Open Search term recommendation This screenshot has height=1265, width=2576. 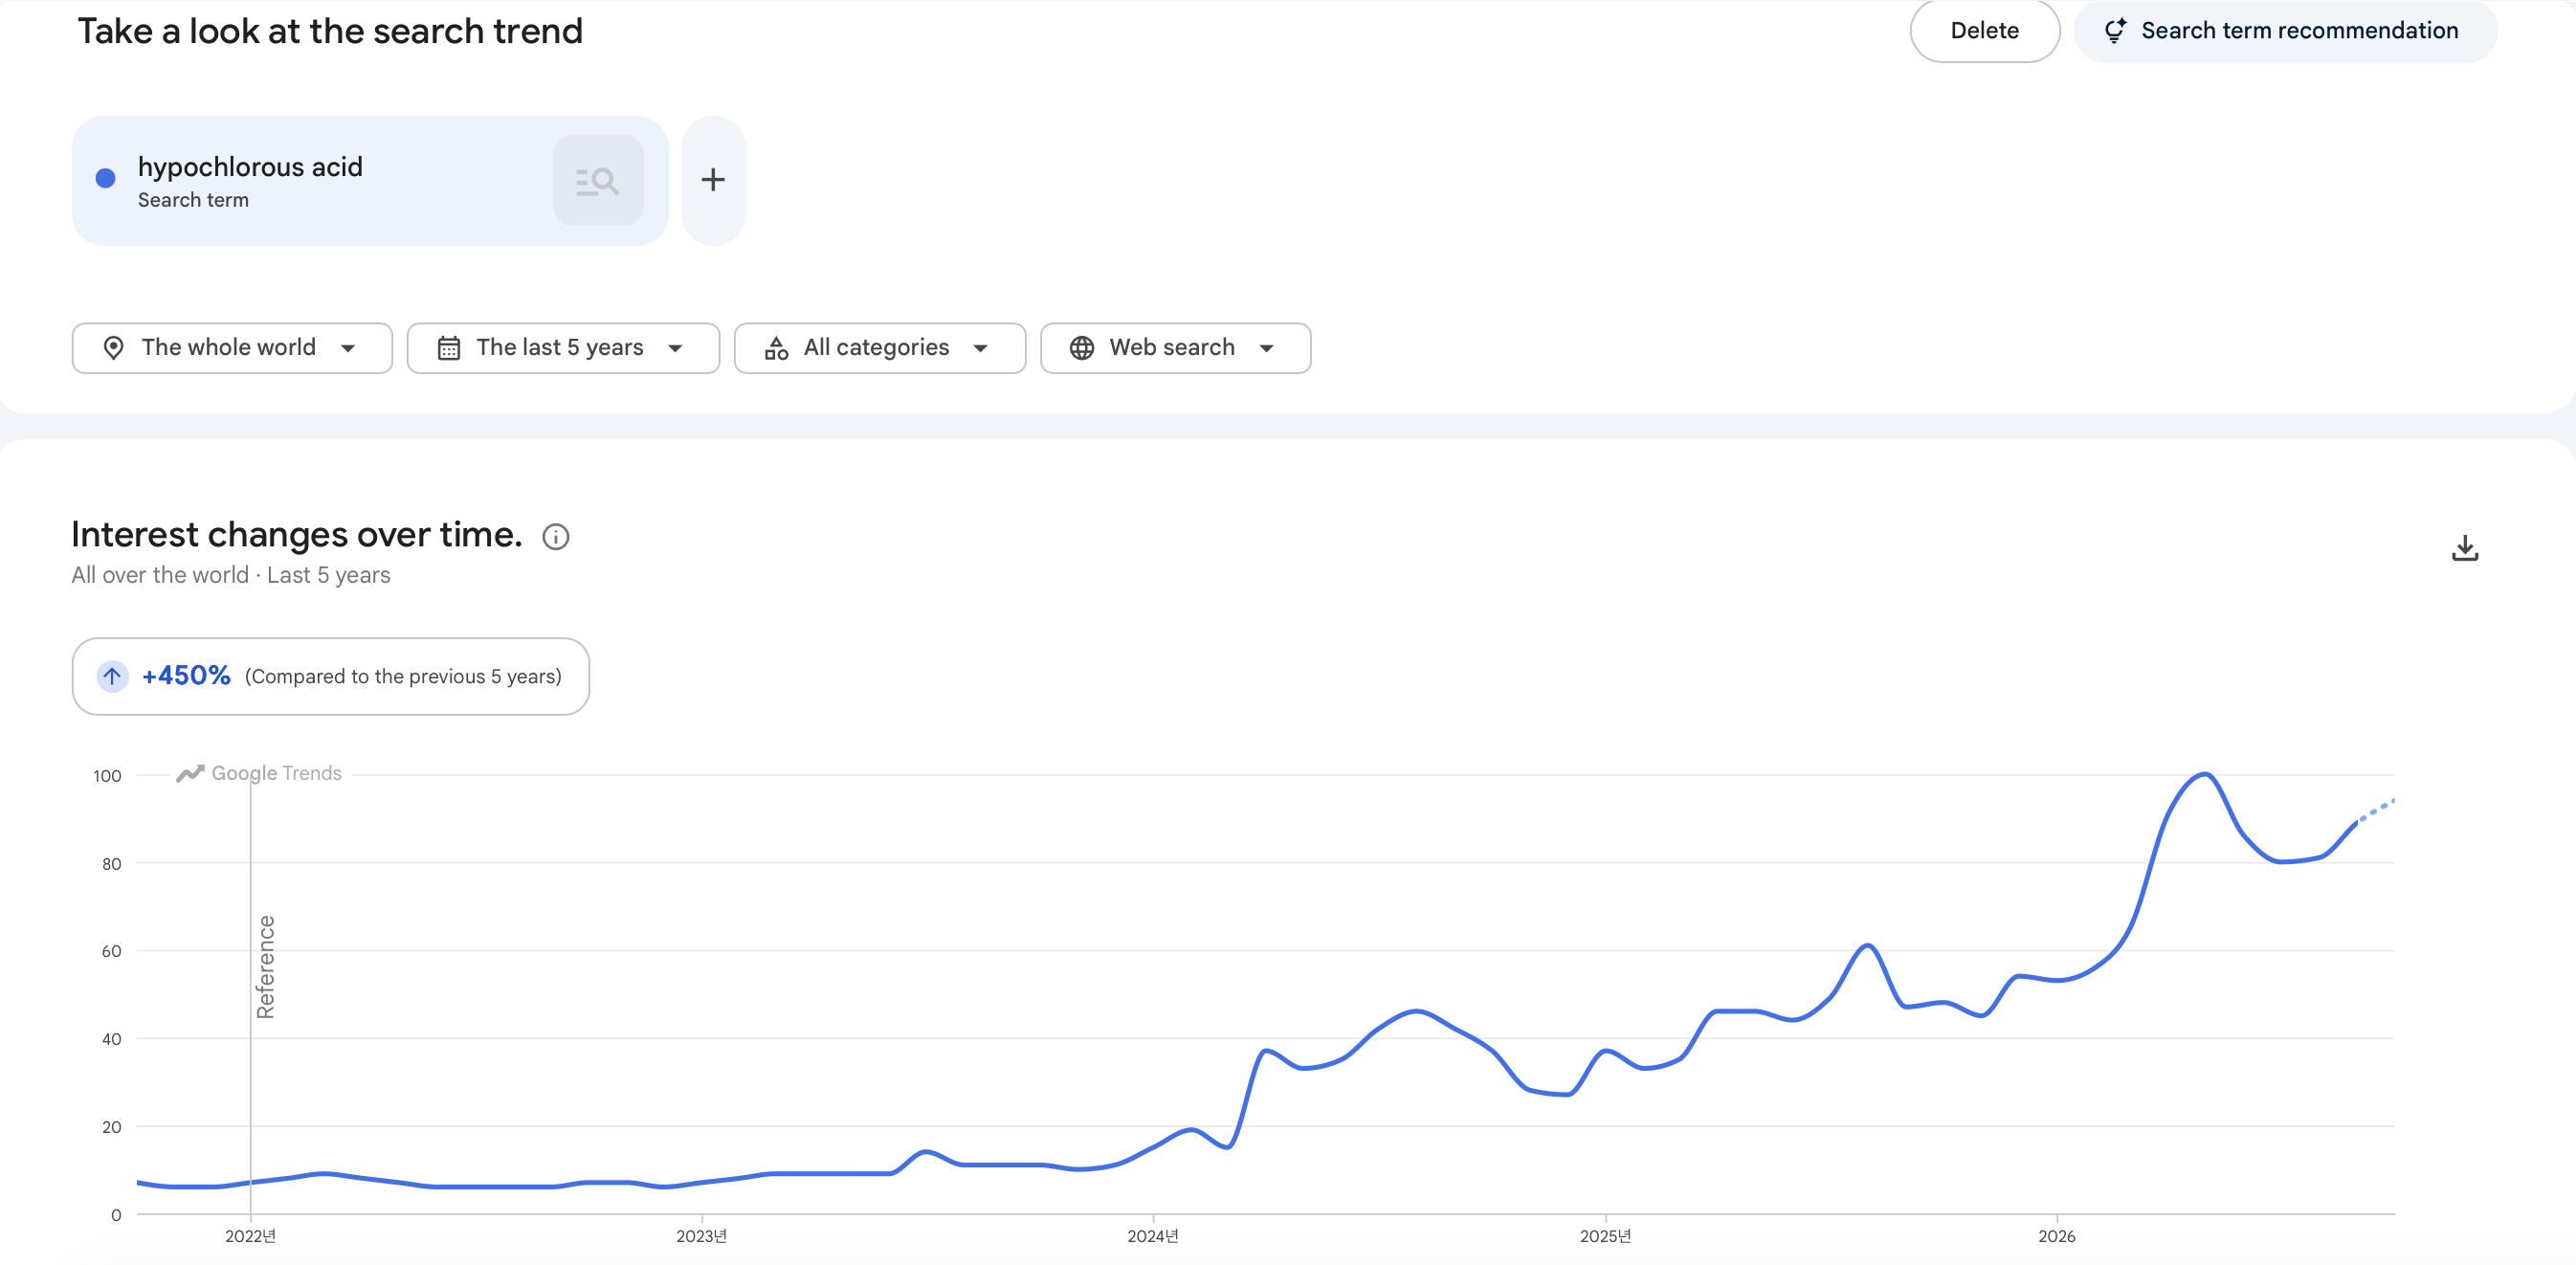pyautogui.click(x=2285, y=31)
